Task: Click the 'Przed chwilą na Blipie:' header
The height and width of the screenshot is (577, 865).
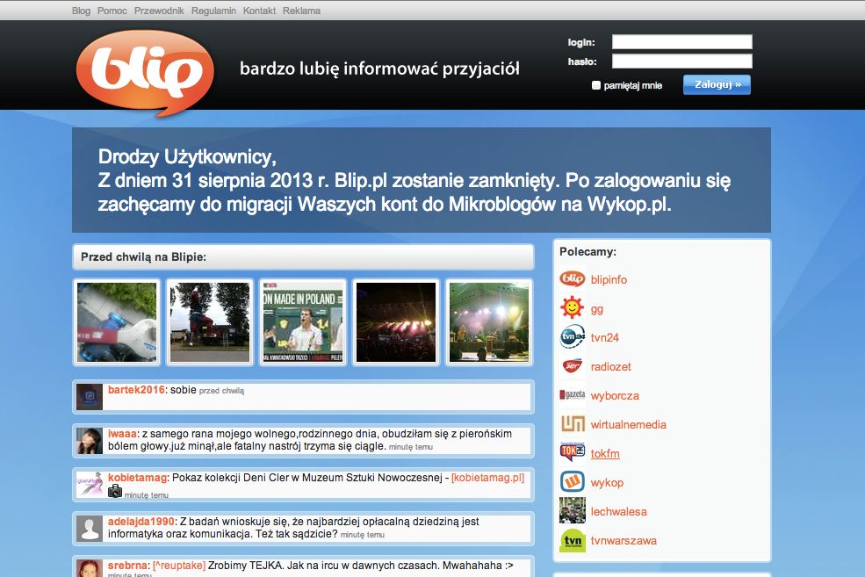Action: 143,257
